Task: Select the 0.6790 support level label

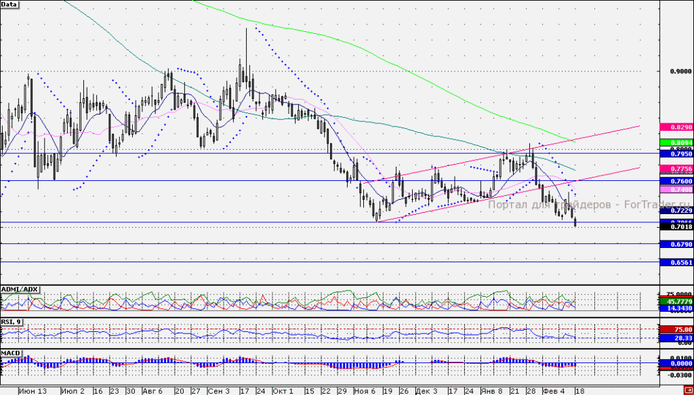Action: 676,244
